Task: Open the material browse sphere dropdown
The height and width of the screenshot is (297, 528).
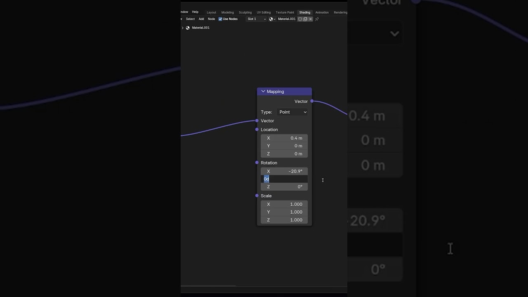Action: click(272, 19)
